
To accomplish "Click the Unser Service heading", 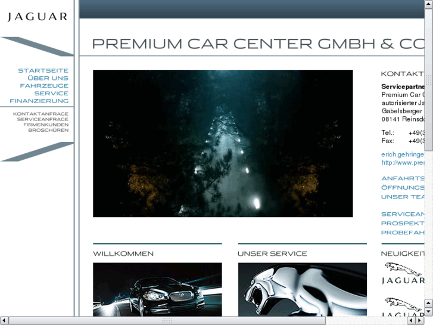I will (272, 253).
